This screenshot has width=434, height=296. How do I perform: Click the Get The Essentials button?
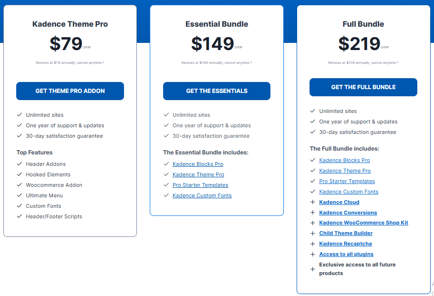pyautogui.click(x=217, y=91)
